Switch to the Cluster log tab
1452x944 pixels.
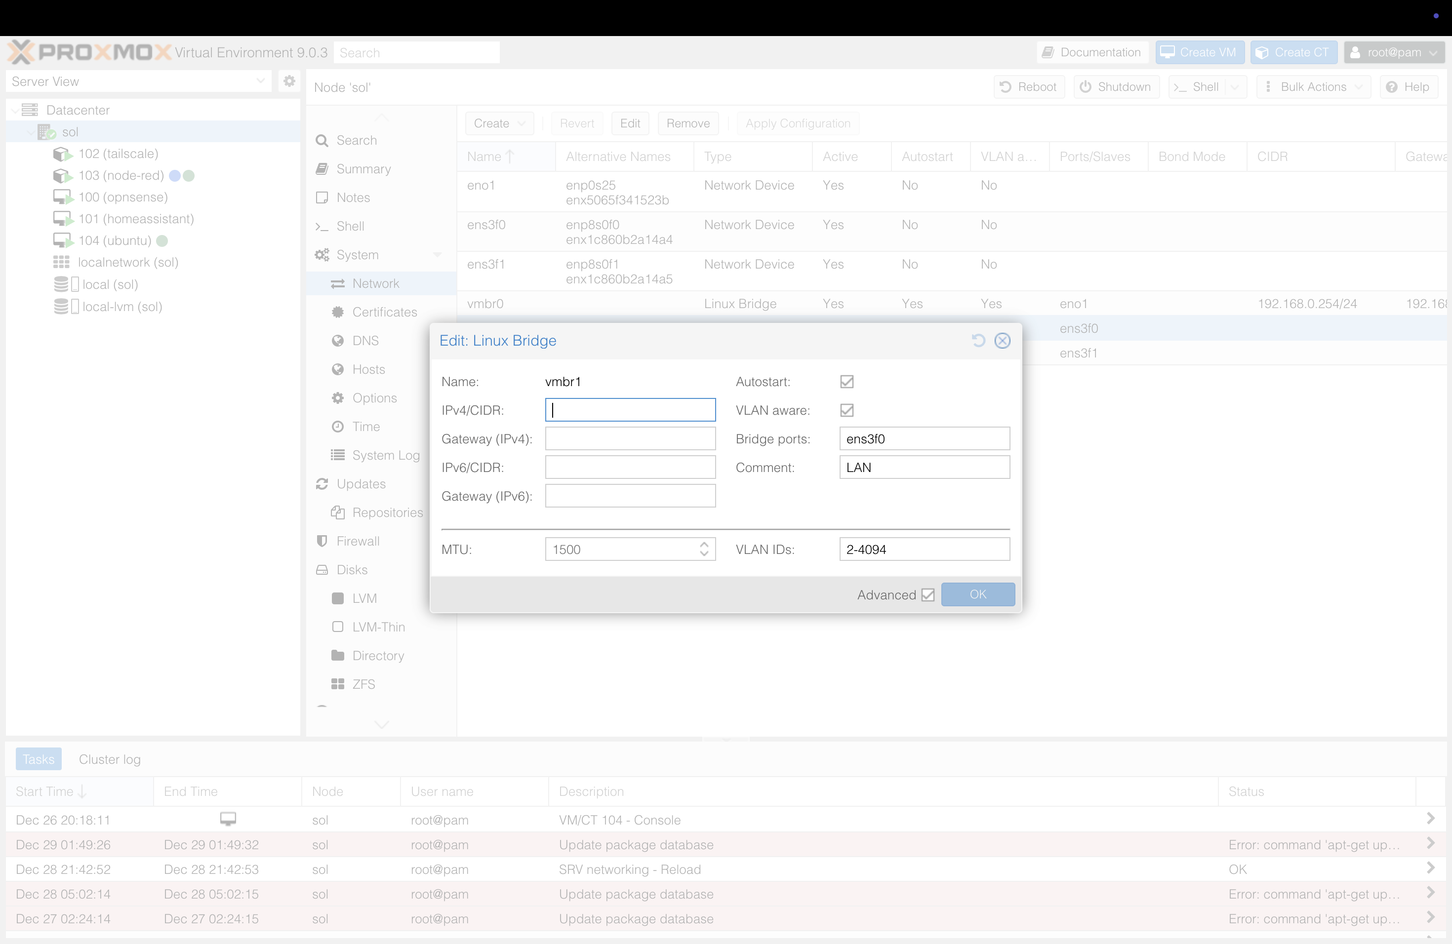(109, 759)
